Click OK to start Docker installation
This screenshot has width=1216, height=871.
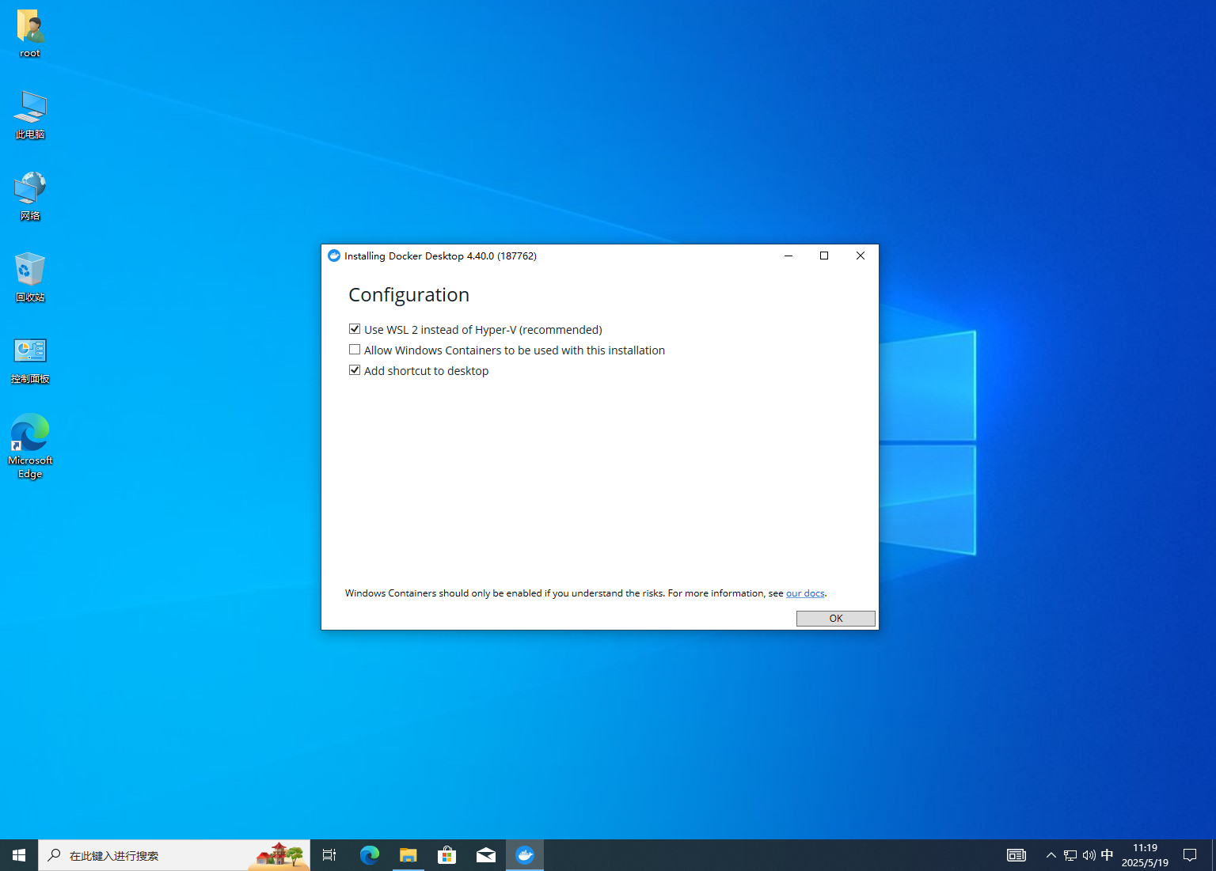pyautogui.click(x=835, y=619)
